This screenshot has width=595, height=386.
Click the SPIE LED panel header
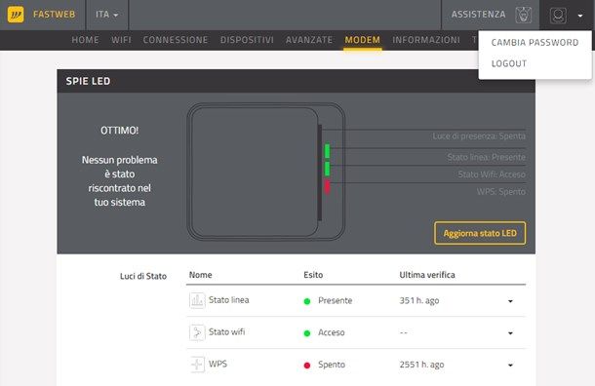tap(296, 81)
